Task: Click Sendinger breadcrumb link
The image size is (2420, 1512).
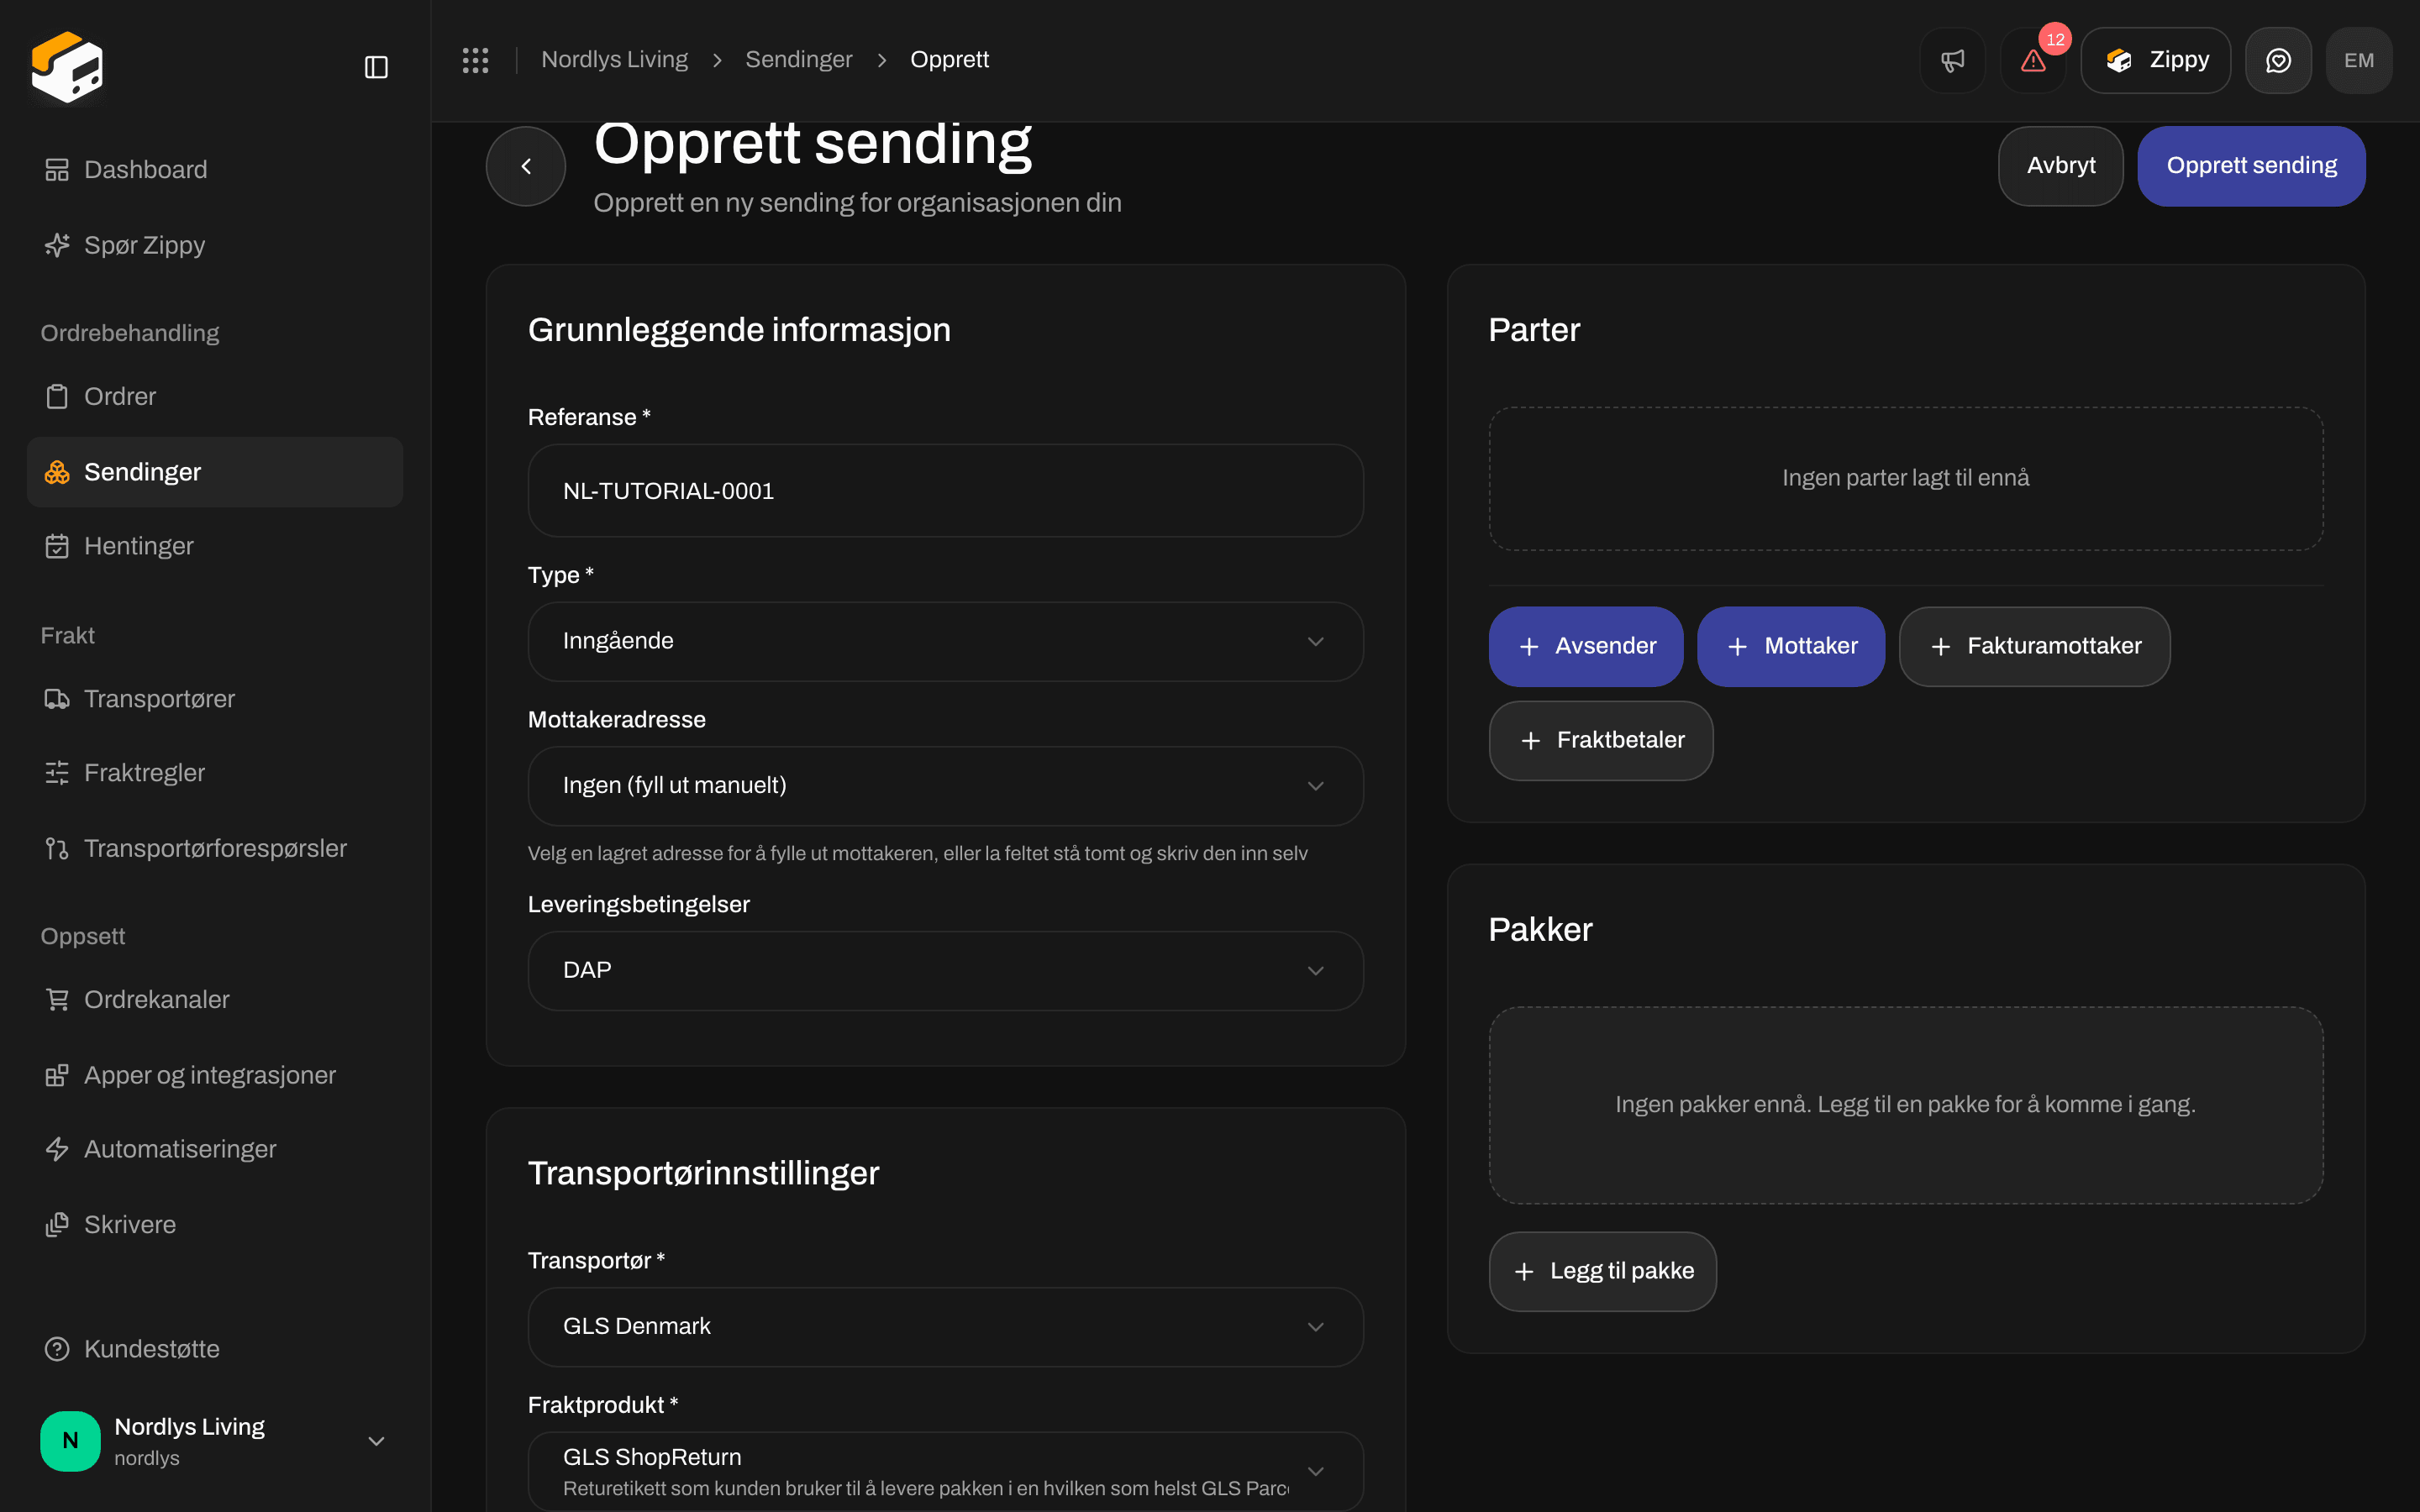Action: pos(798,60)
